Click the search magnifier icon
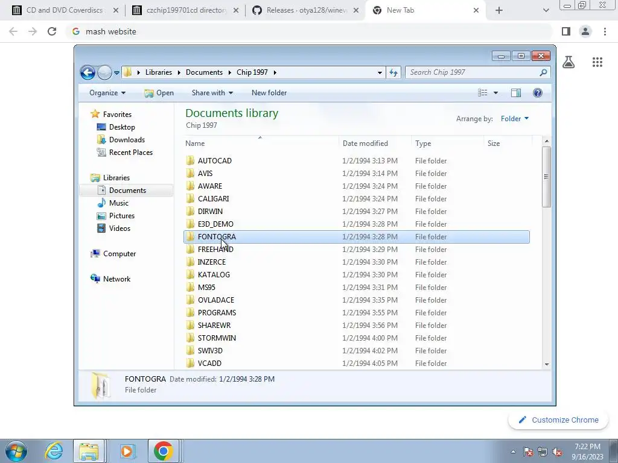 [x=543, y=72]
